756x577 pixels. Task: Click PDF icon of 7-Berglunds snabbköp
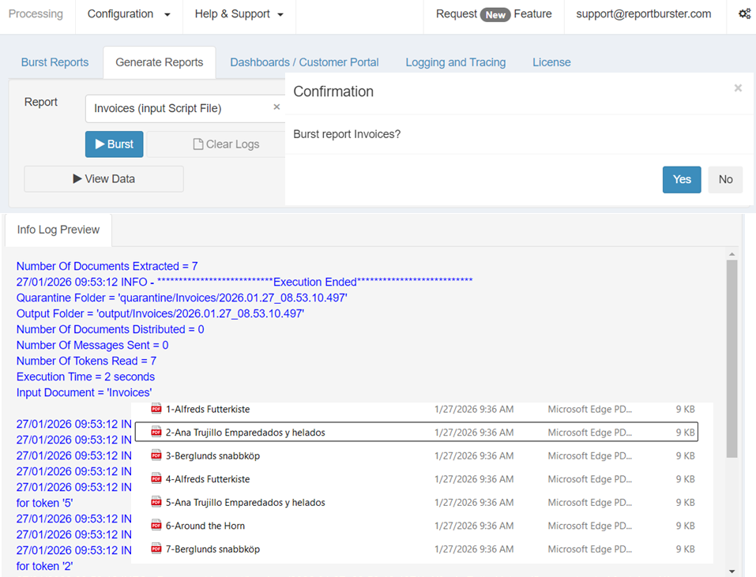(156, 549)
